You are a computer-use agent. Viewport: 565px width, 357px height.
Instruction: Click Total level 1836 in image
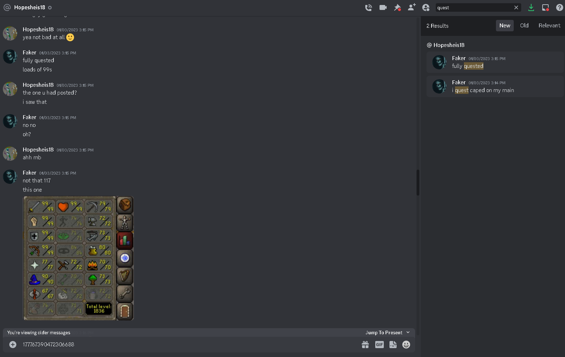99,308
